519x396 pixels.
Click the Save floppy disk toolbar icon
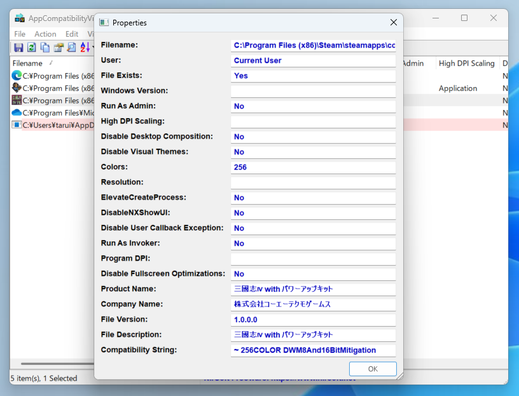(18, 48)
